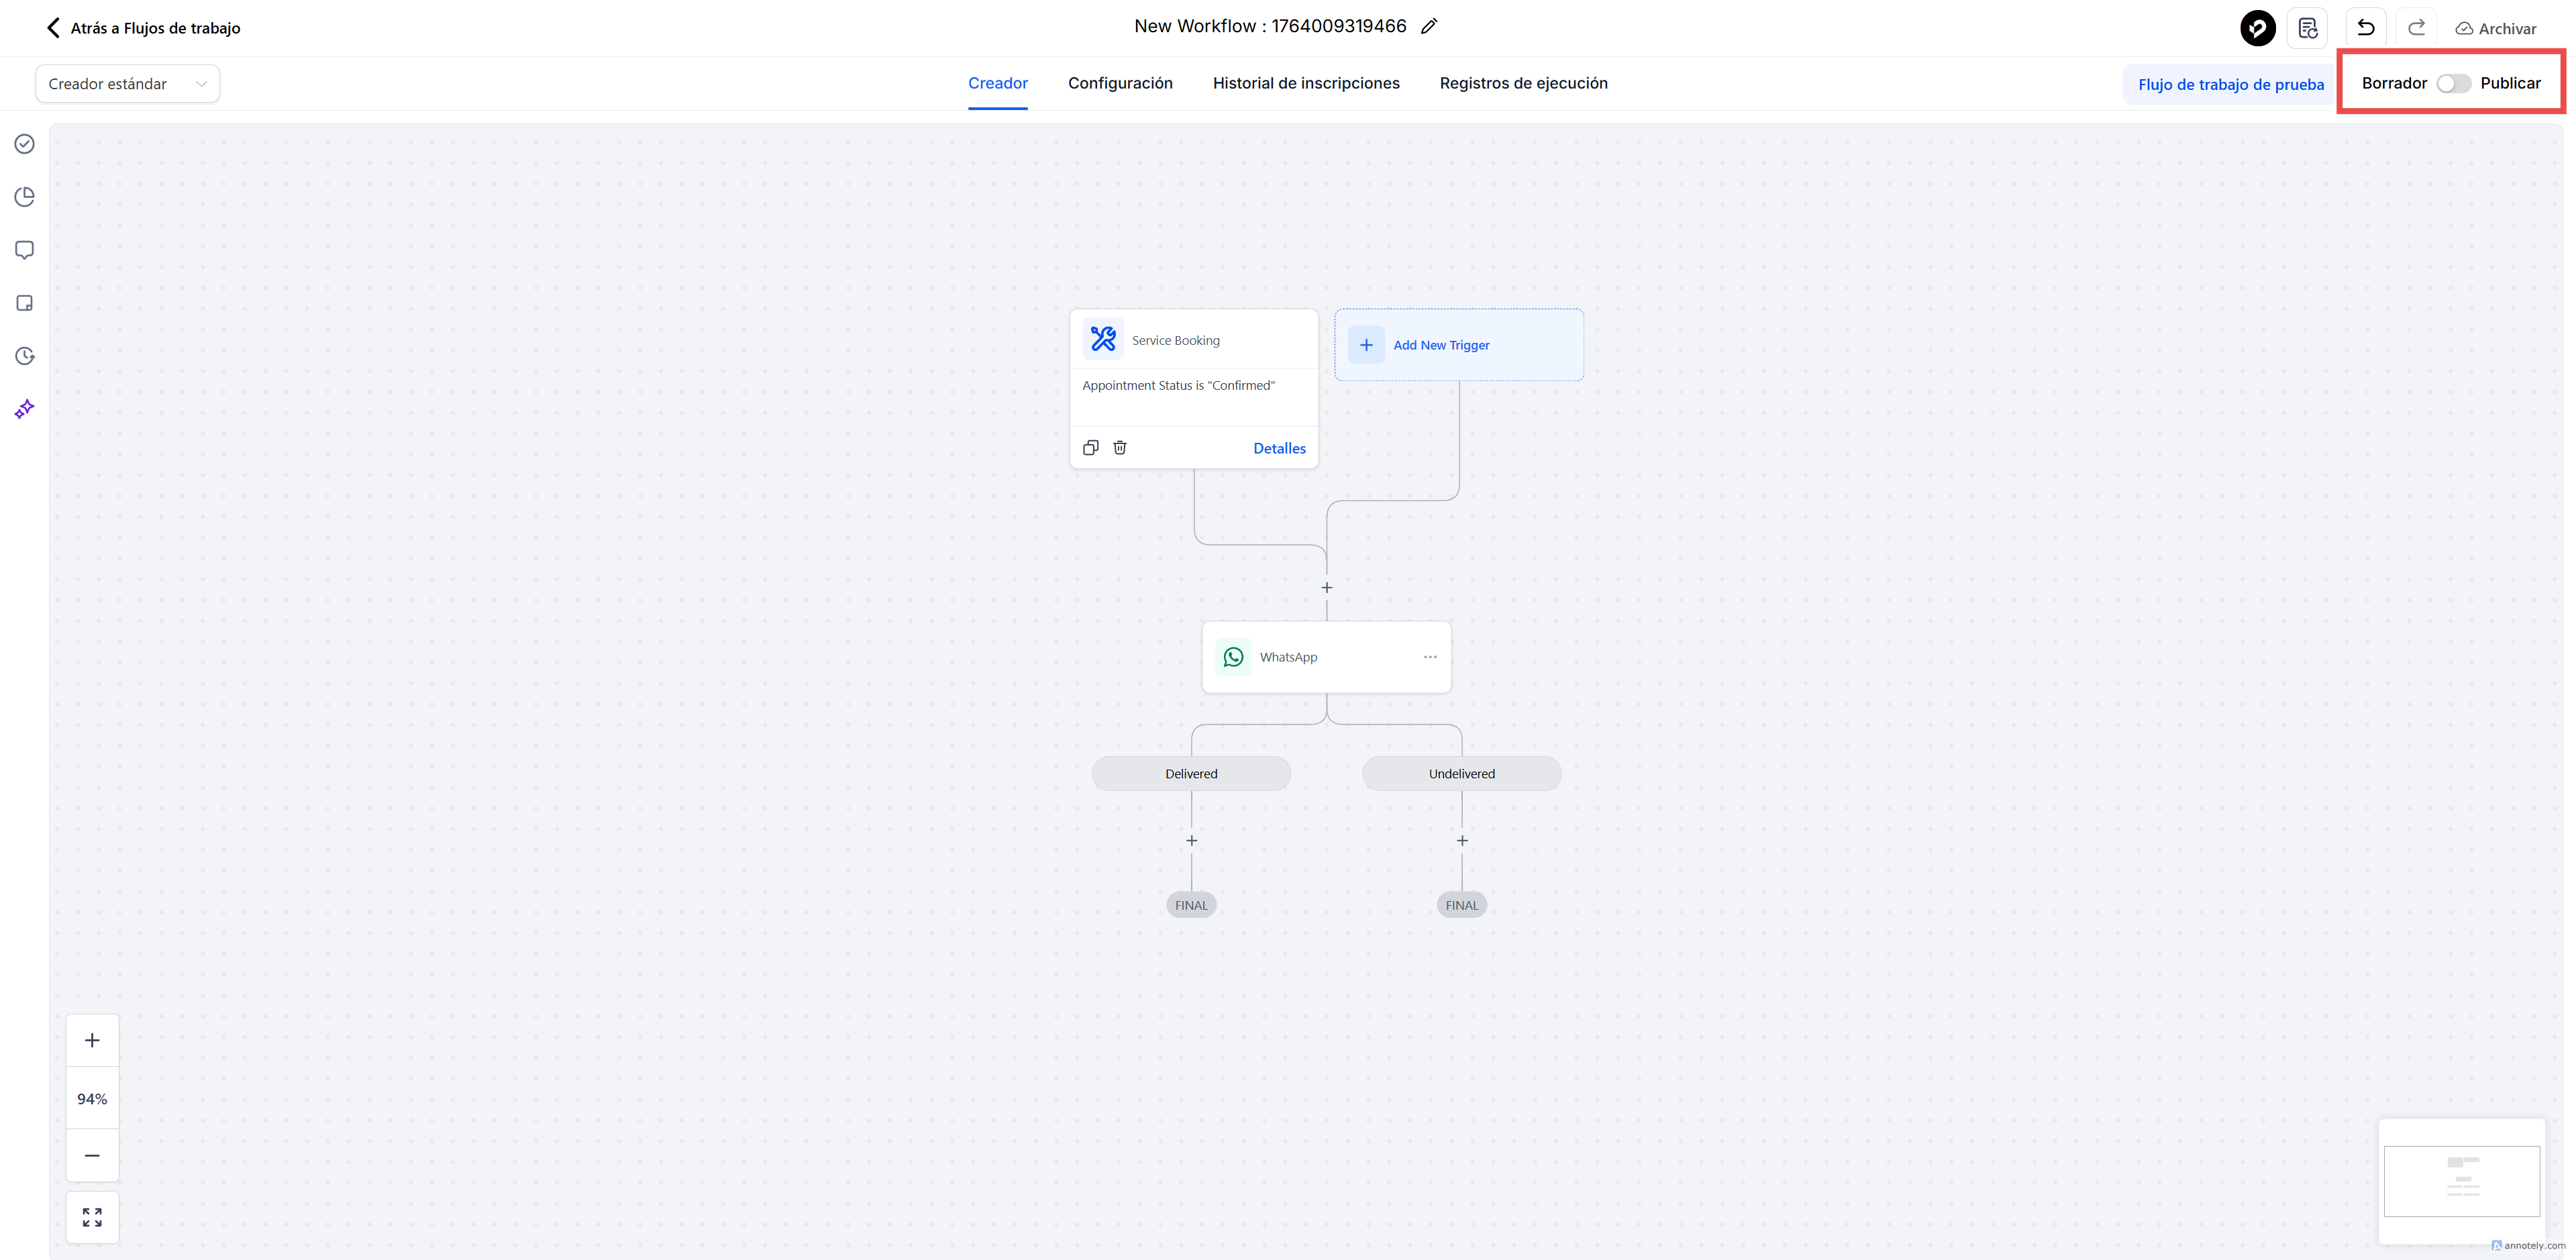Open the comment bubble icon in left sidebar
Viewport: 2576px width, 1260px height.
[25, 250]
